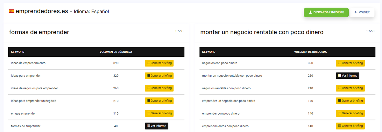Go back using the Volver button
This screenshot has width=382, height=132.
[x=362, y=12]
